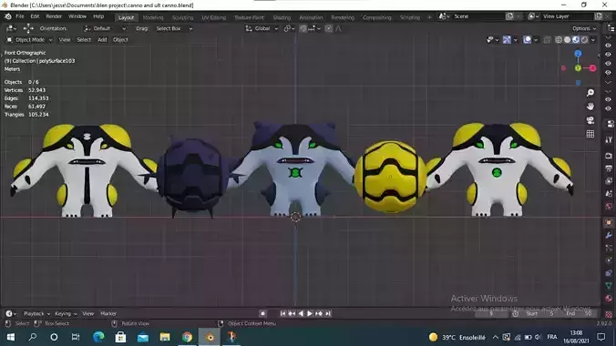Jump to timeline end frame
Image resolution: width=616 pixels, height=346 pixels.
328,313
